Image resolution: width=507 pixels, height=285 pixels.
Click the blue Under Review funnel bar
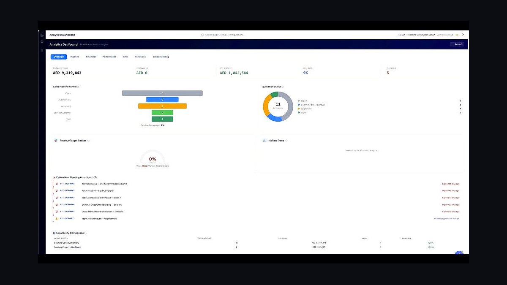[162, 100]
